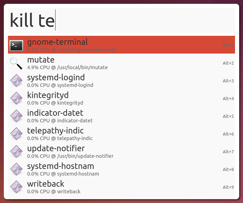Screen dimensions: 243x203
Task: Click the Alt+8 shortcut label
Action: [x=228, y=169]
